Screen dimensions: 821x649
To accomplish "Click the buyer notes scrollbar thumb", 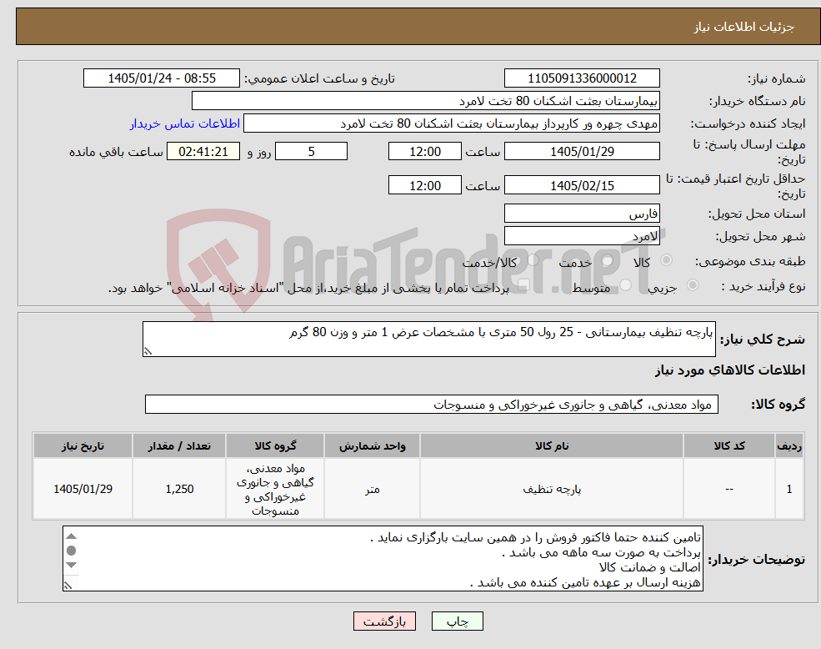I will (x=71, y=551).
